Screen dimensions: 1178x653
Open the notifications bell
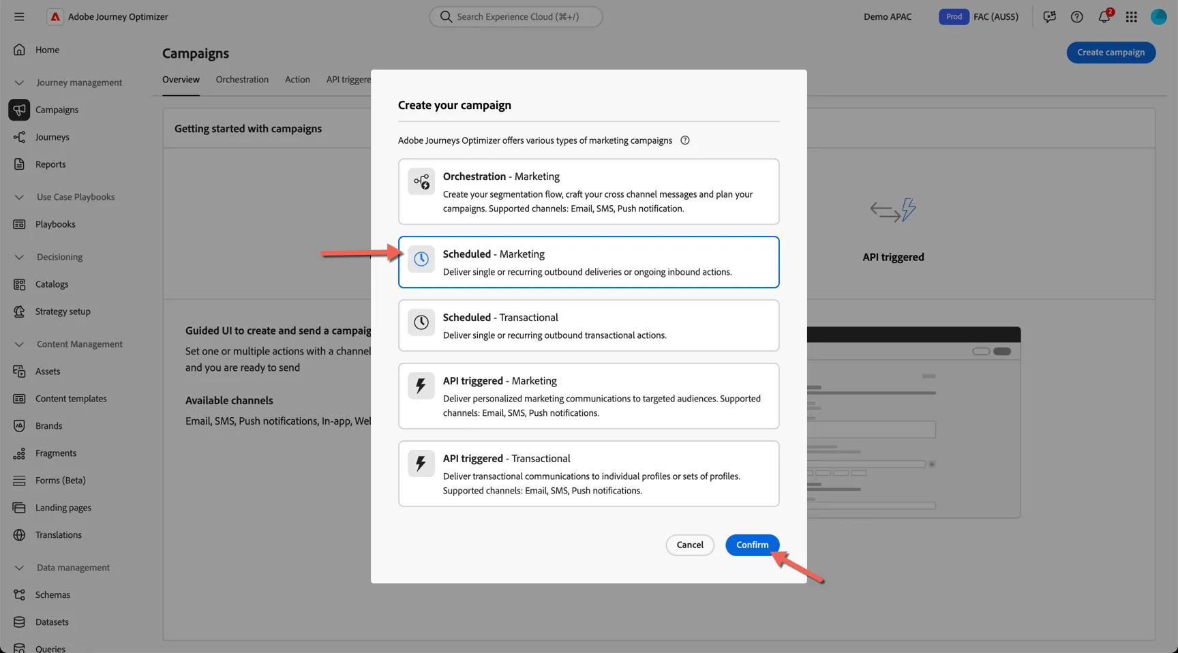(1104, 16)
